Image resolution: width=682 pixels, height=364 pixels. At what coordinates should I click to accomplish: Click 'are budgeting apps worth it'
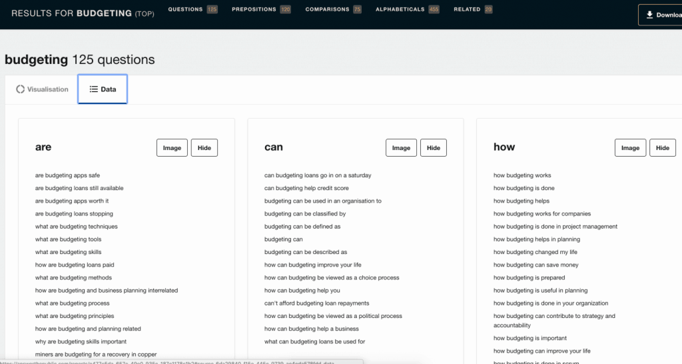[x=72, y=201]
